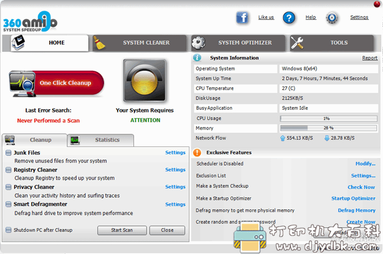This screenshot has width=383, height=254.
Task: Click the Check Now link
Action: [361, 187]
